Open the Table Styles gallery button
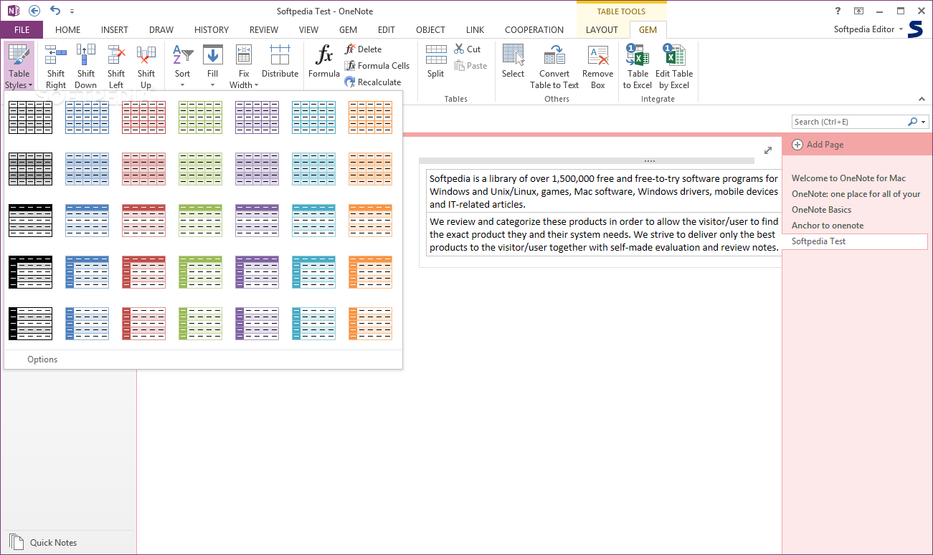The image size is (933, 555). pos(19,66)
